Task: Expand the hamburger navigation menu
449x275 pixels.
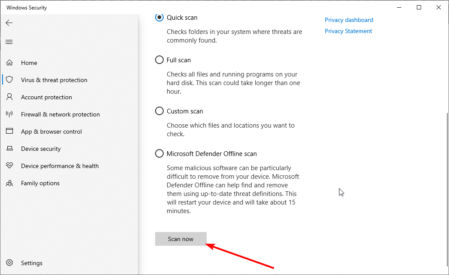Action: (9, 42)
